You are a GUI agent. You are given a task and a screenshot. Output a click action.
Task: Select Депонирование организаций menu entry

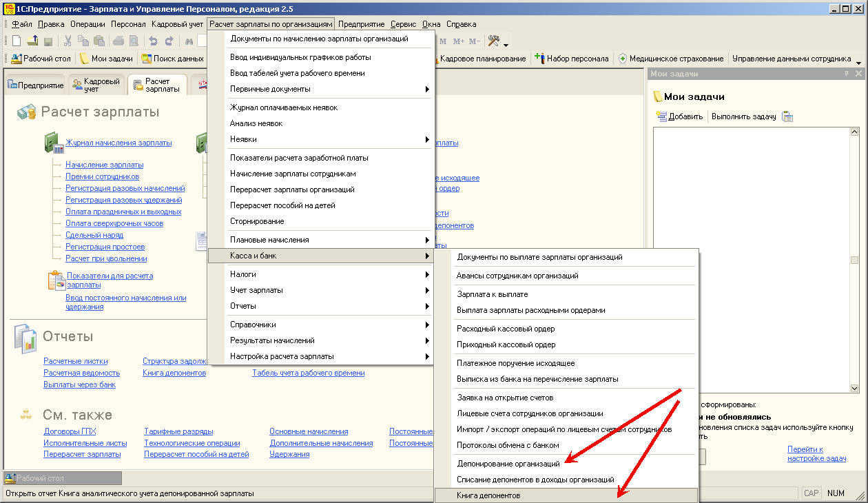pyautogui.click(x=508, y=464)
